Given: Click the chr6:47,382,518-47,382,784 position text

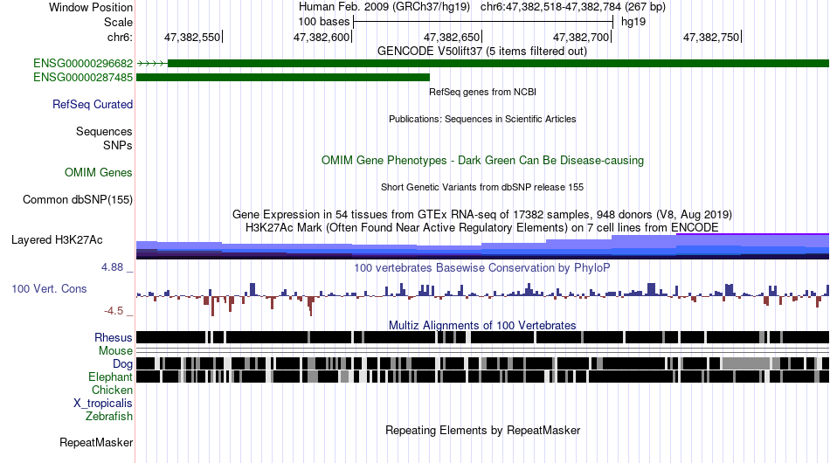Looking at the screenshot, I should (x=573, y=7).
